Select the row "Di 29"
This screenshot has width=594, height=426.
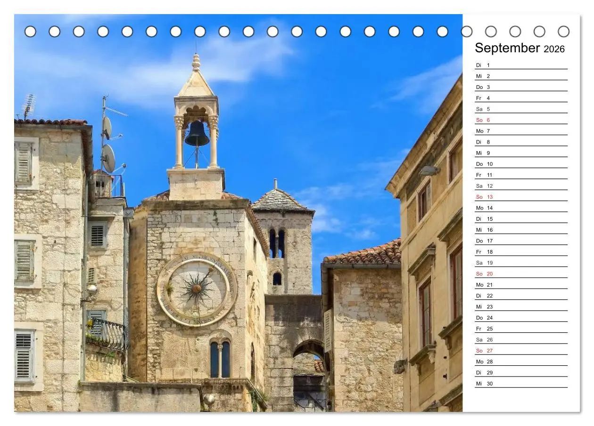pyautogui.click(x=521, y=372)
